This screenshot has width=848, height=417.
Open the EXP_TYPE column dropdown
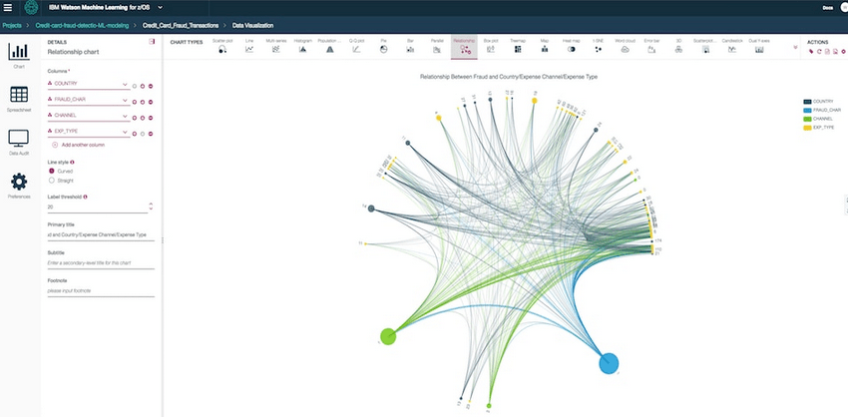125,132
